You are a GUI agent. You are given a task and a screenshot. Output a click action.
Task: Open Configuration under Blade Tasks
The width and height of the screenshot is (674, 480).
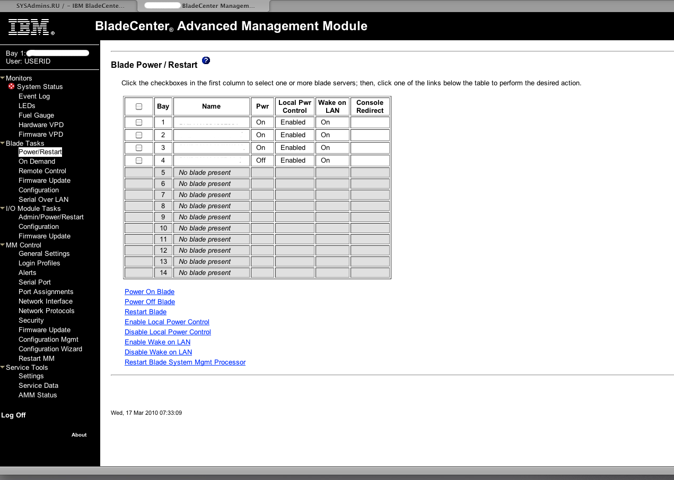point(39,190)
